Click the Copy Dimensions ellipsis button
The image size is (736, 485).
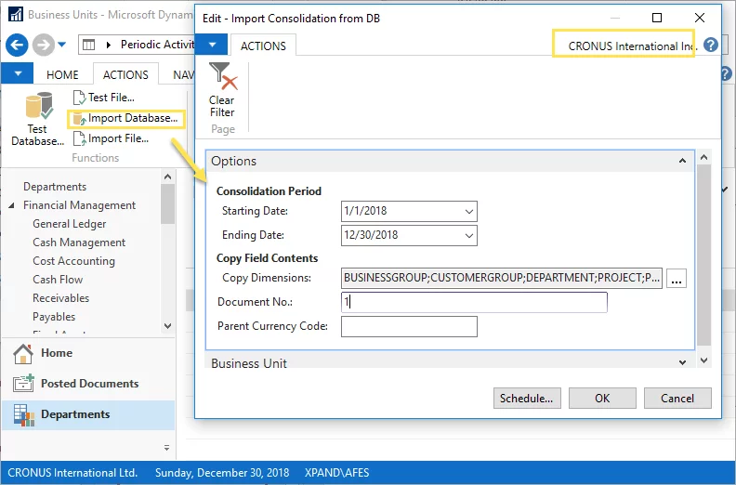(x=676, y=278)
